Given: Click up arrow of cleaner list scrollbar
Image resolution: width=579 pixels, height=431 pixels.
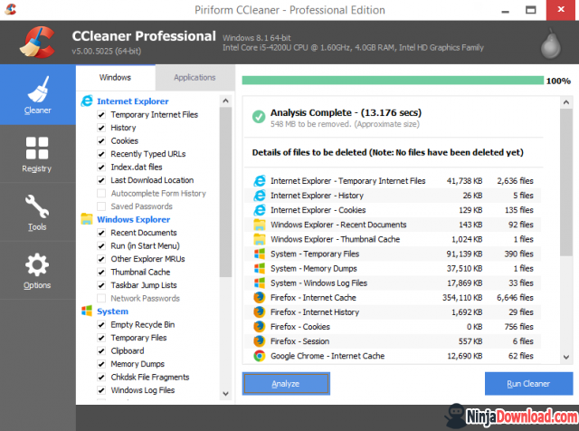Looking at the screenshot, I should click(225, 101).
